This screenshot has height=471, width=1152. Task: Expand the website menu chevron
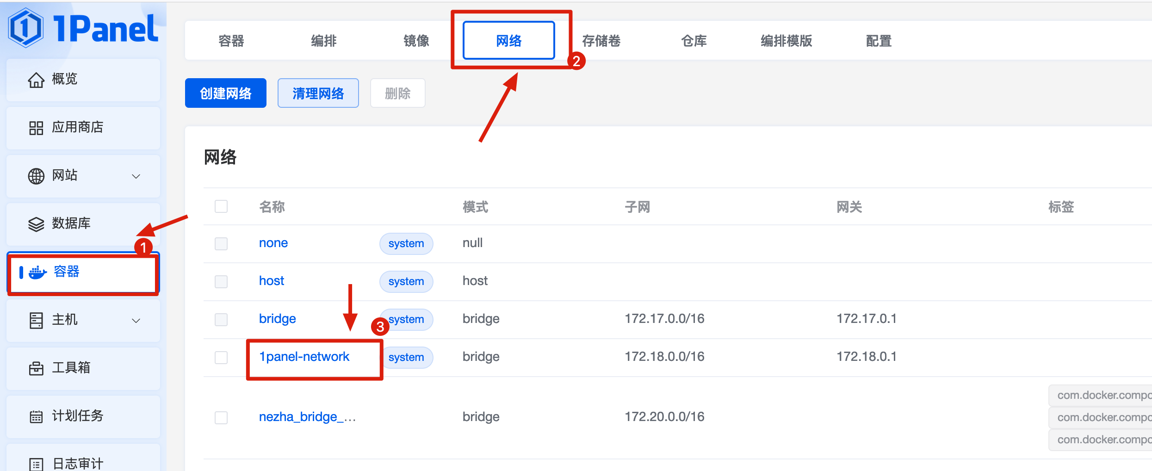tap(136, 176)
